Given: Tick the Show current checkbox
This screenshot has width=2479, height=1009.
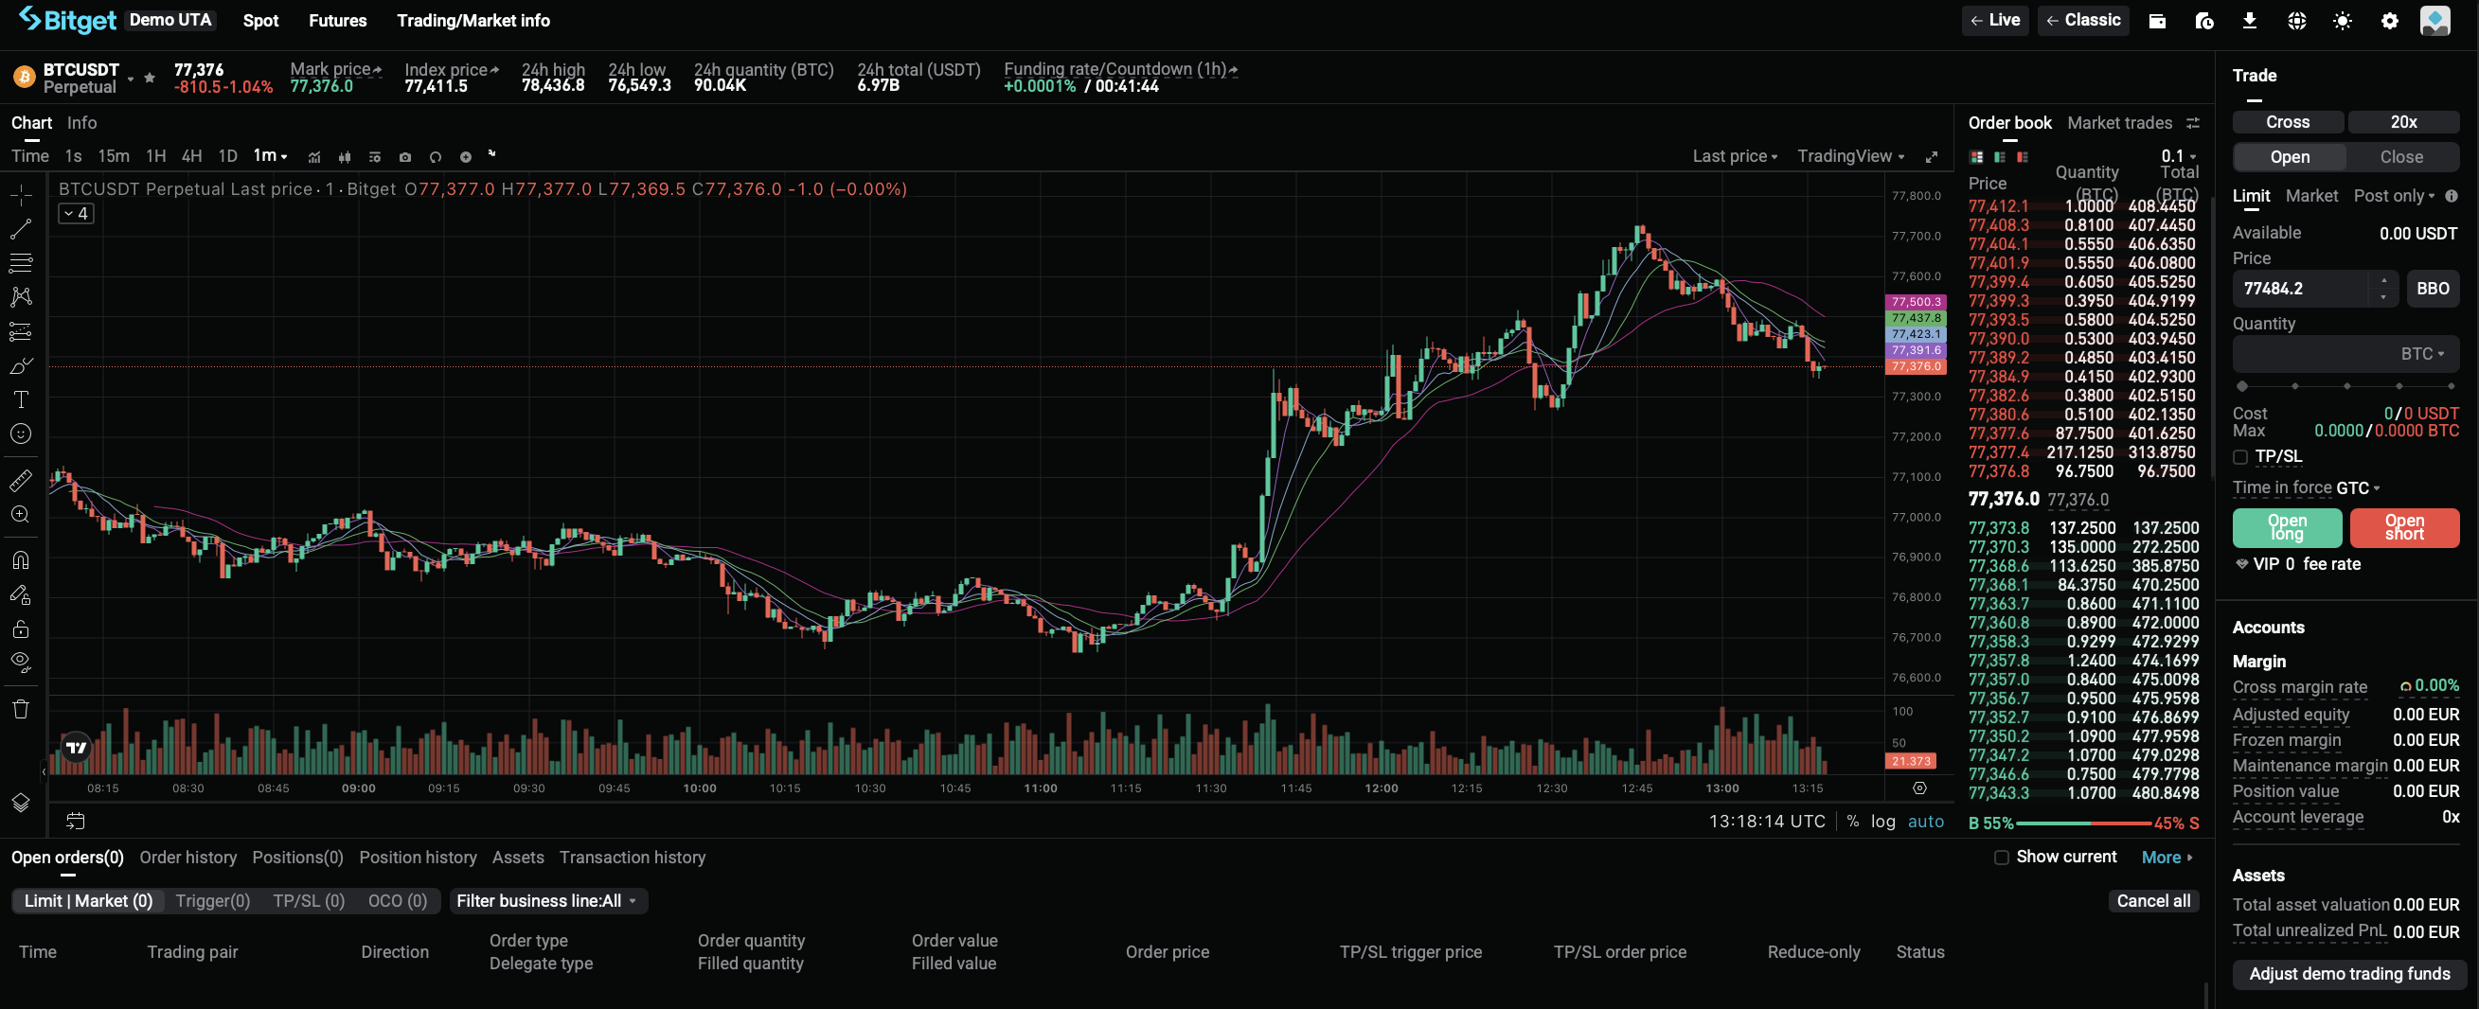Looking at the screenshot, I should point(2002,857).
